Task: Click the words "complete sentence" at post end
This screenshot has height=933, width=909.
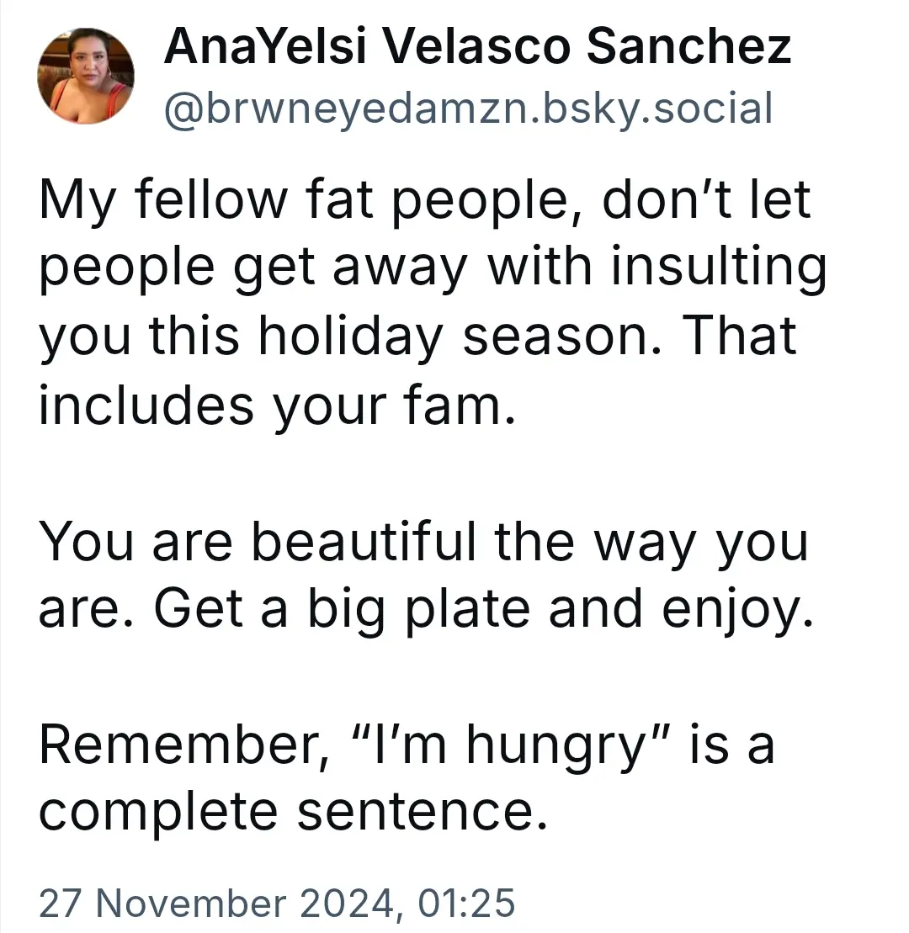Action: tap(293, 812)
